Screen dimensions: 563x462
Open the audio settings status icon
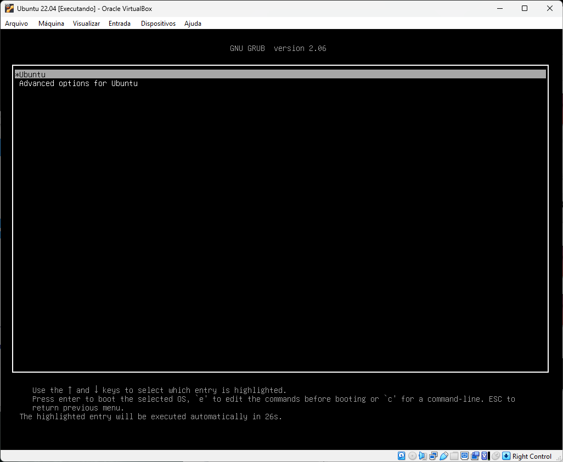pyautogui.click(x=423, y=456)
